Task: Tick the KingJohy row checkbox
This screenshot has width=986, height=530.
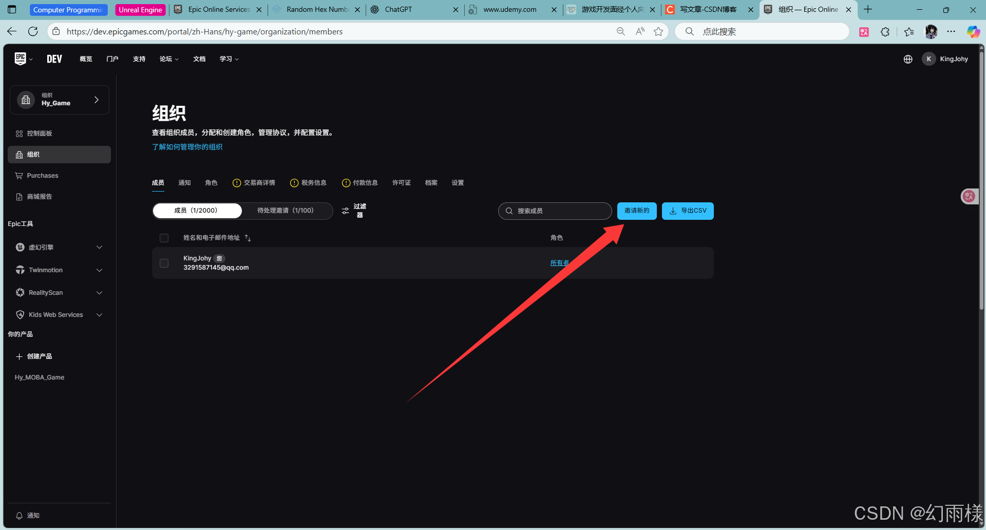Action: (x=164, y=263)
